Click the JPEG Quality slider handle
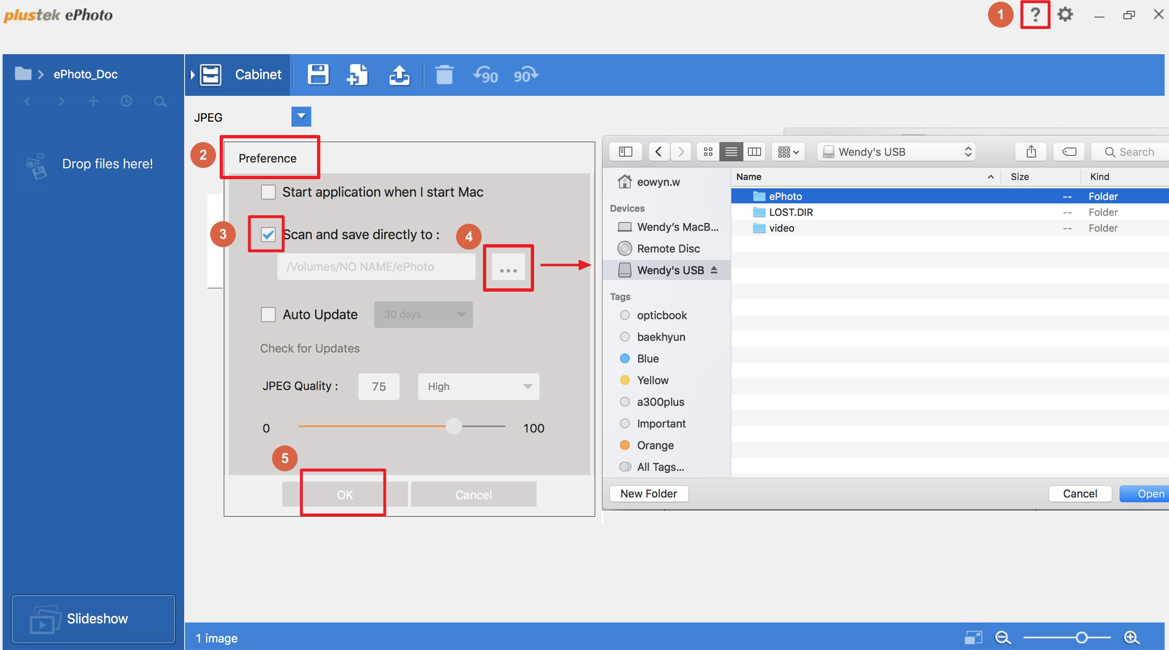This screenshot has height=650, width=1169. pos(453,426)
